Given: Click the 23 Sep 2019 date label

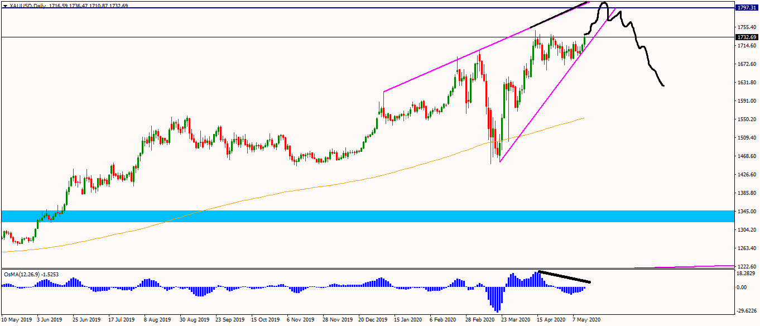Looking at the screenshot, I should (229, 320).
